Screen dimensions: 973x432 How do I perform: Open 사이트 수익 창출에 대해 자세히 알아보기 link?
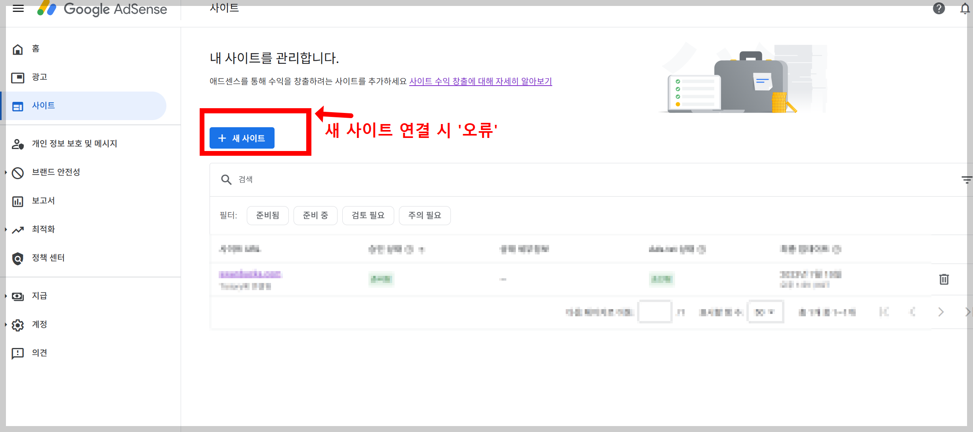point(480,81)
